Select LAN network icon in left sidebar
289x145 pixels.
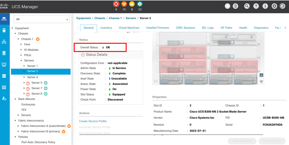tap(4, 42)
